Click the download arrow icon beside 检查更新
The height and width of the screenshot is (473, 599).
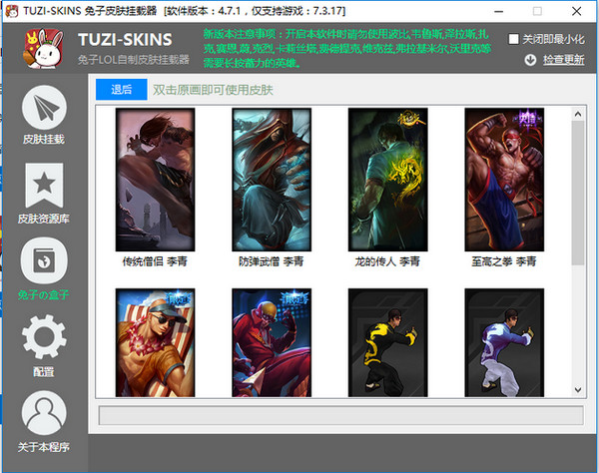[530, 60]
